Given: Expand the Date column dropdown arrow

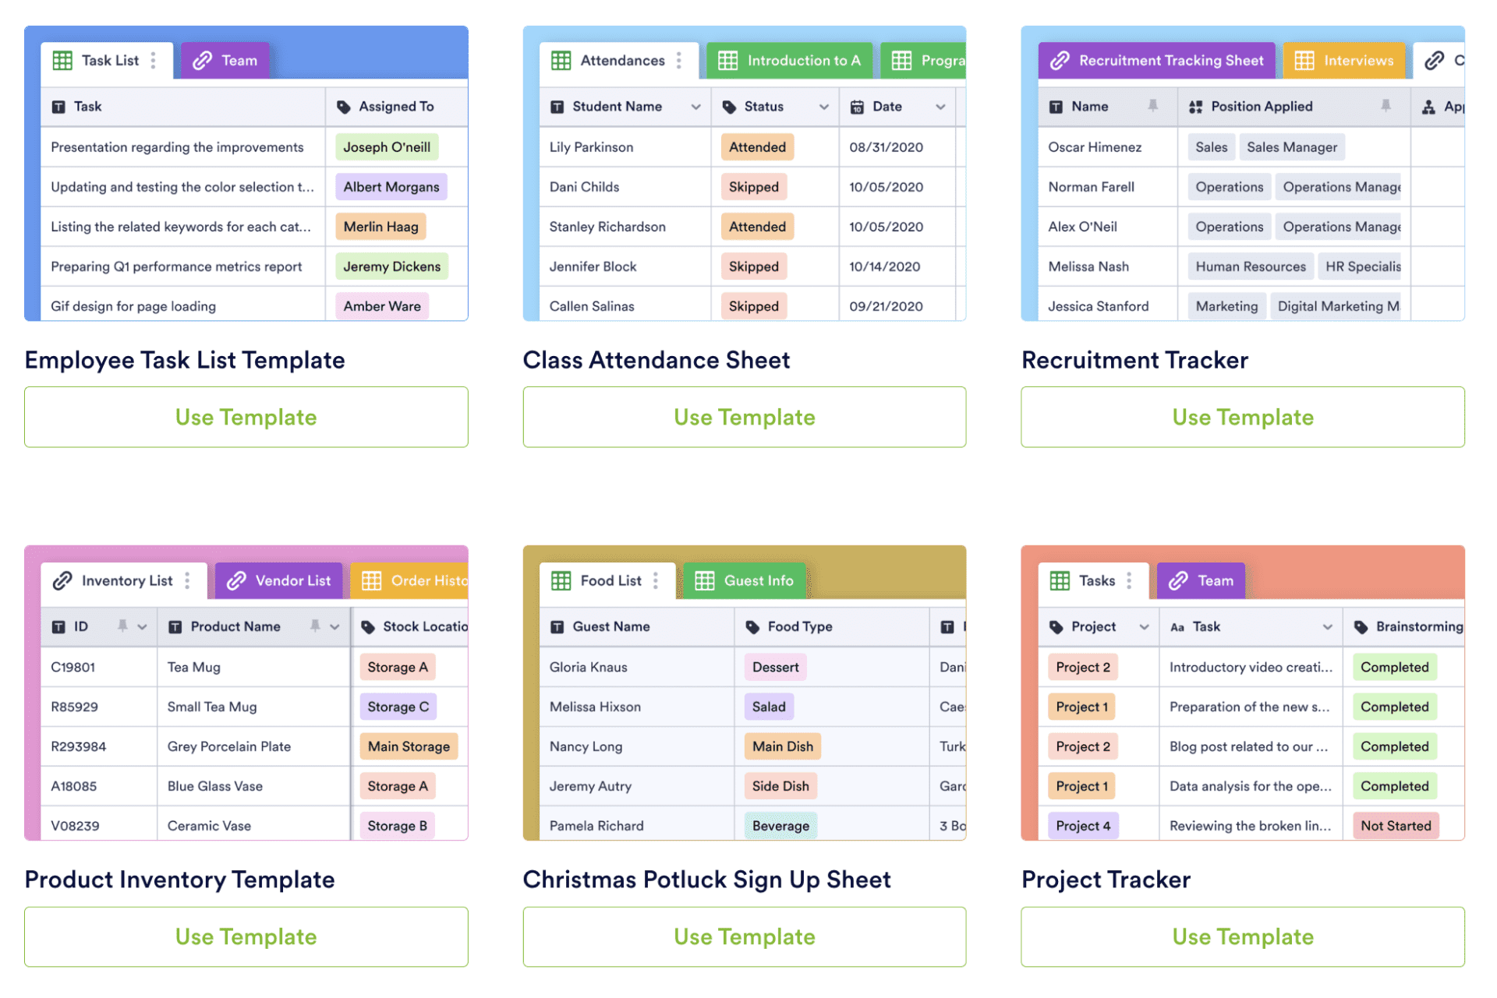Looking at the screenshot, I should click(940, 108).
